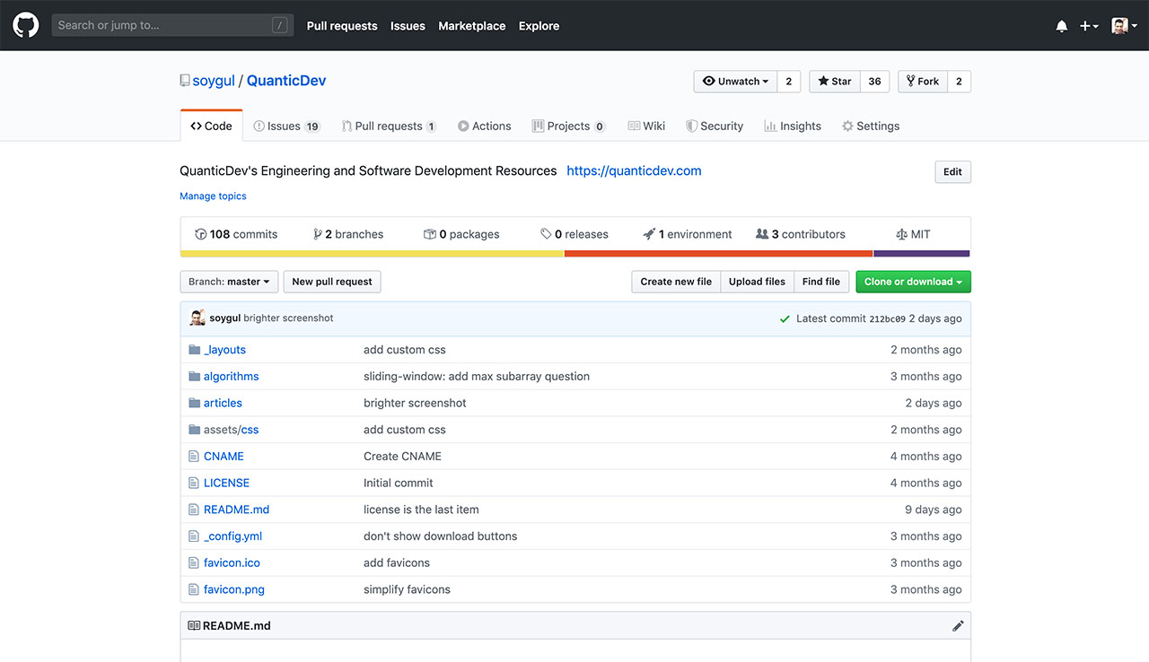The height and width of the screenshot is (662, 1149).
Task: Click the yellow language bar segment
Action: click(372, 254)
